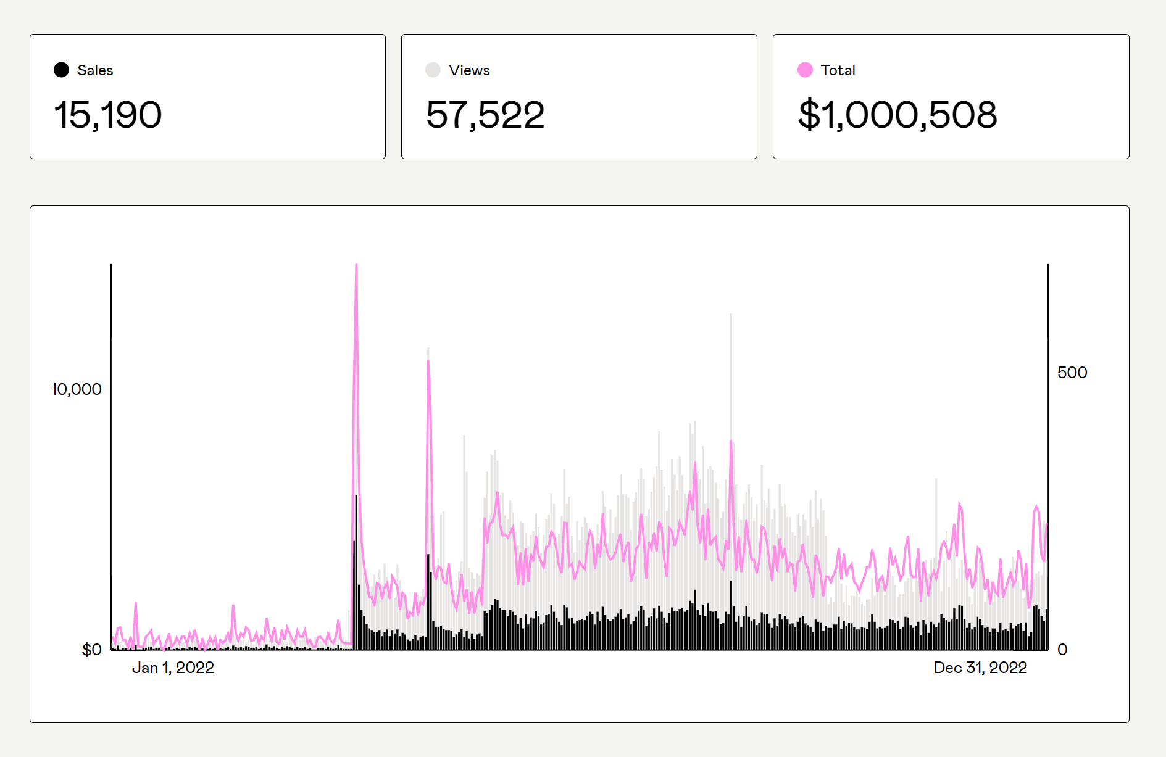Click the $1,000,508 total figure
1166x757 pixels.
(x=898, y=115)
